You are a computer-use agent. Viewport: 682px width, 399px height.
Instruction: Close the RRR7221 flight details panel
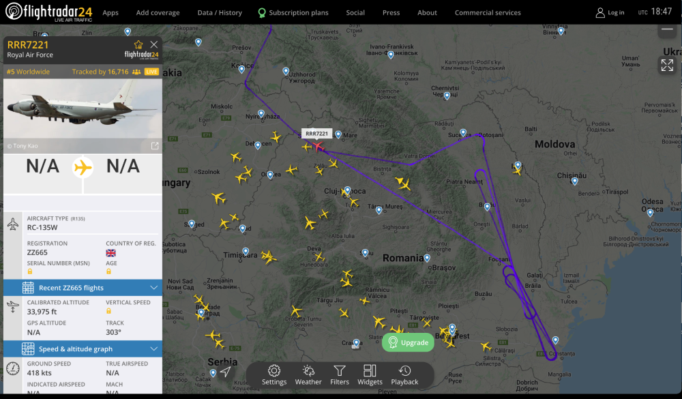click(x=154, y=44)
